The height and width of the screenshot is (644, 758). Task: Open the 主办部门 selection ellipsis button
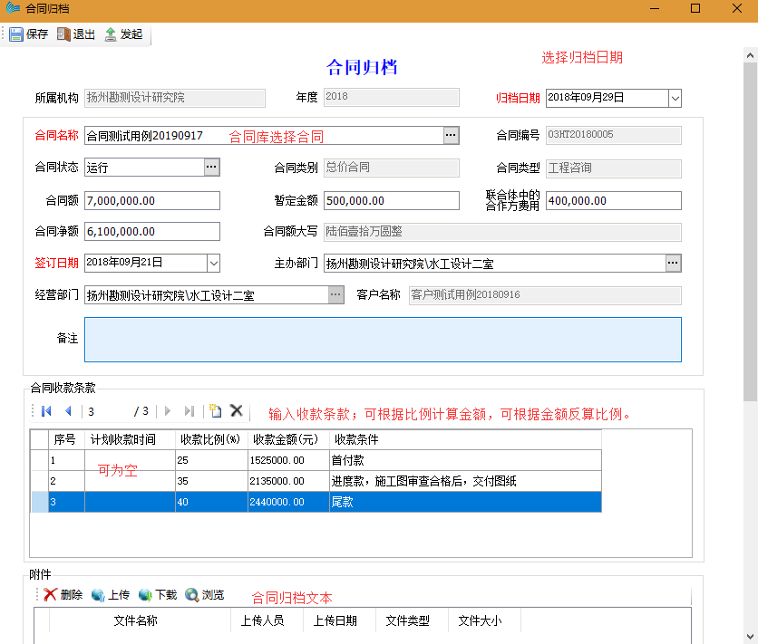click(x=673, y=263)
